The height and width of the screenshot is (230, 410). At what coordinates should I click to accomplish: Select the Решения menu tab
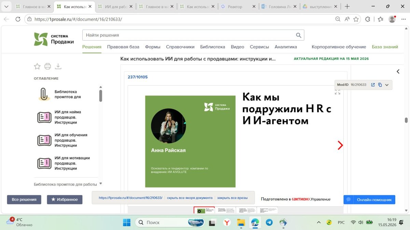coord(92,47)
